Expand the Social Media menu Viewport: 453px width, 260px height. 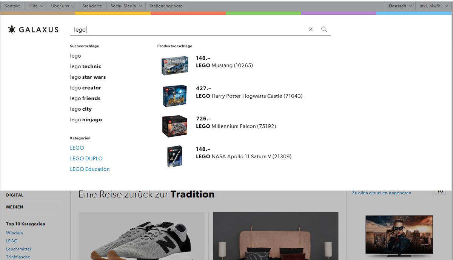[x=125, y=6]
